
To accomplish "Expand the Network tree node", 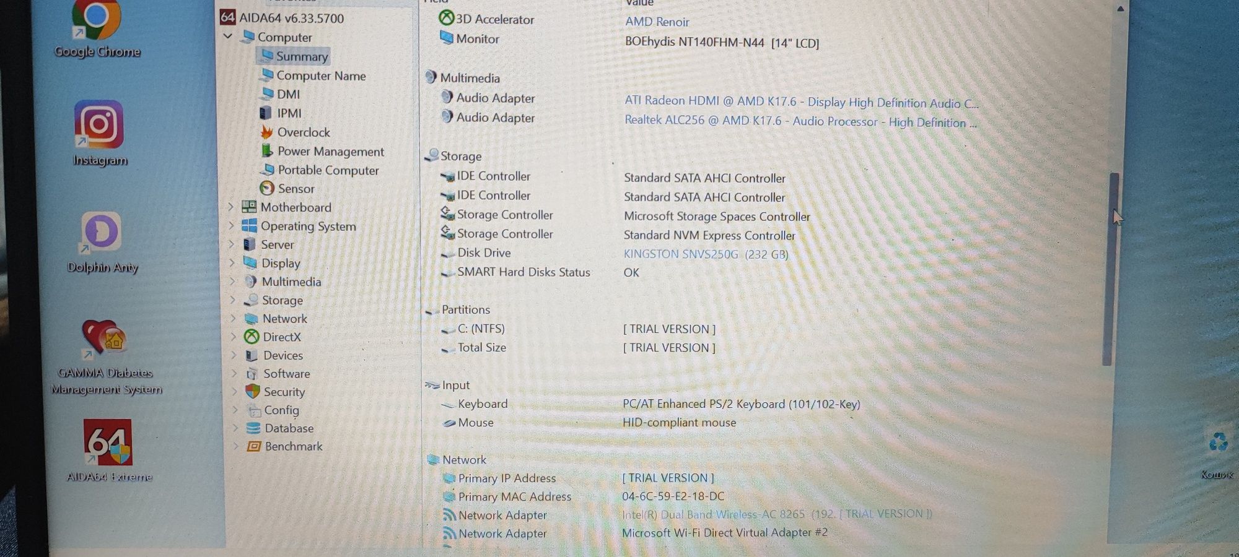I will pyautogui.click(x=233, y=319).
